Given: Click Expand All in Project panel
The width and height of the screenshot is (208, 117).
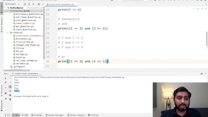Looking at the screenshot, I should click(x=29, y=4).
